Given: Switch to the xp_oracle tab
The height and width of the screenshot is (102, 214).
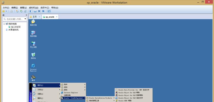Looking at the screenshot, I should pos(48,17).
